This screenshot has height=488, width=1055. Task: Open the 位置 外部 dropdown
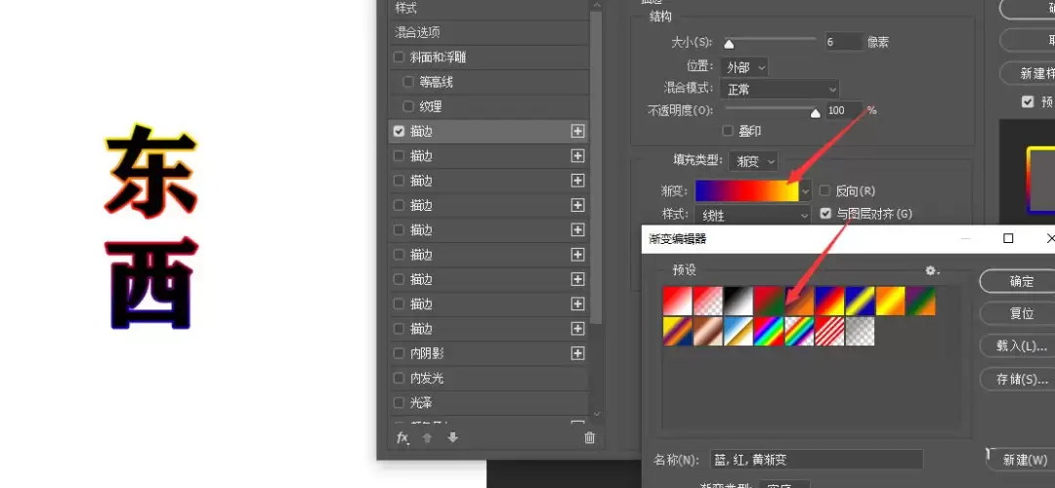(744, 67)
